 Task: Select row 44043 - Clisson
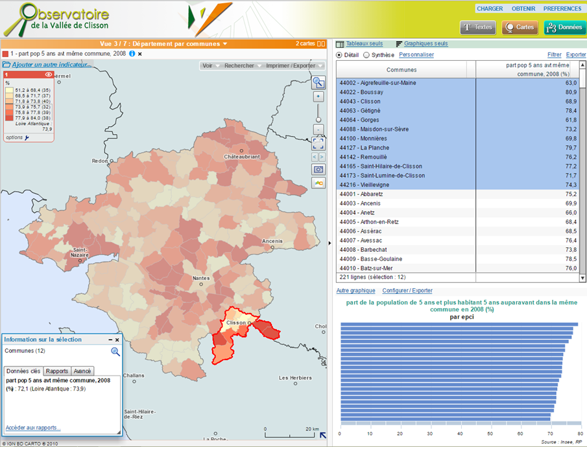[x=458, y=101]
